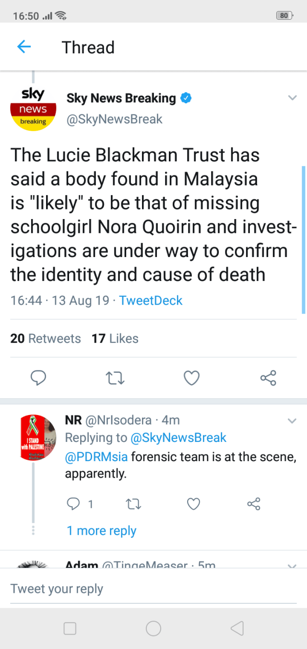View the 17 Likes list
This screenshot has width=307, height=649.
115,339
